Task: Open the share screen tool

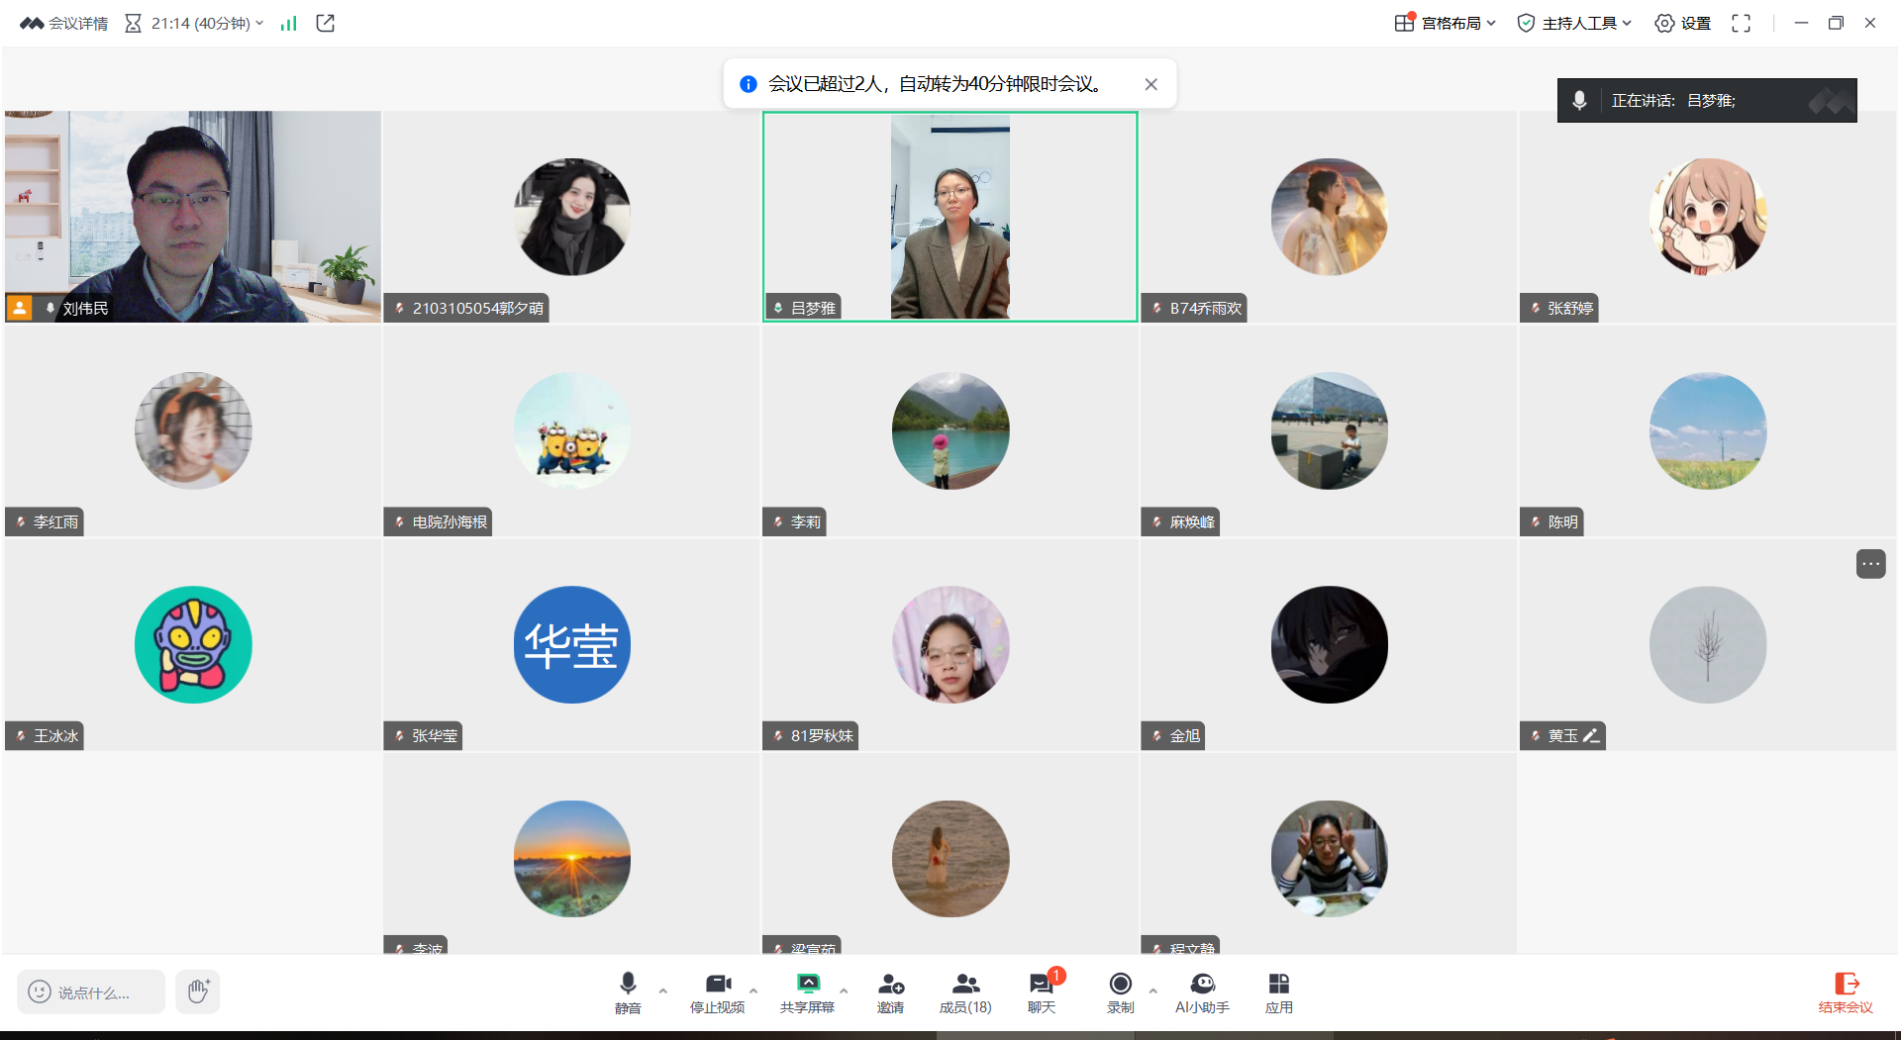Action: point(807,992)
